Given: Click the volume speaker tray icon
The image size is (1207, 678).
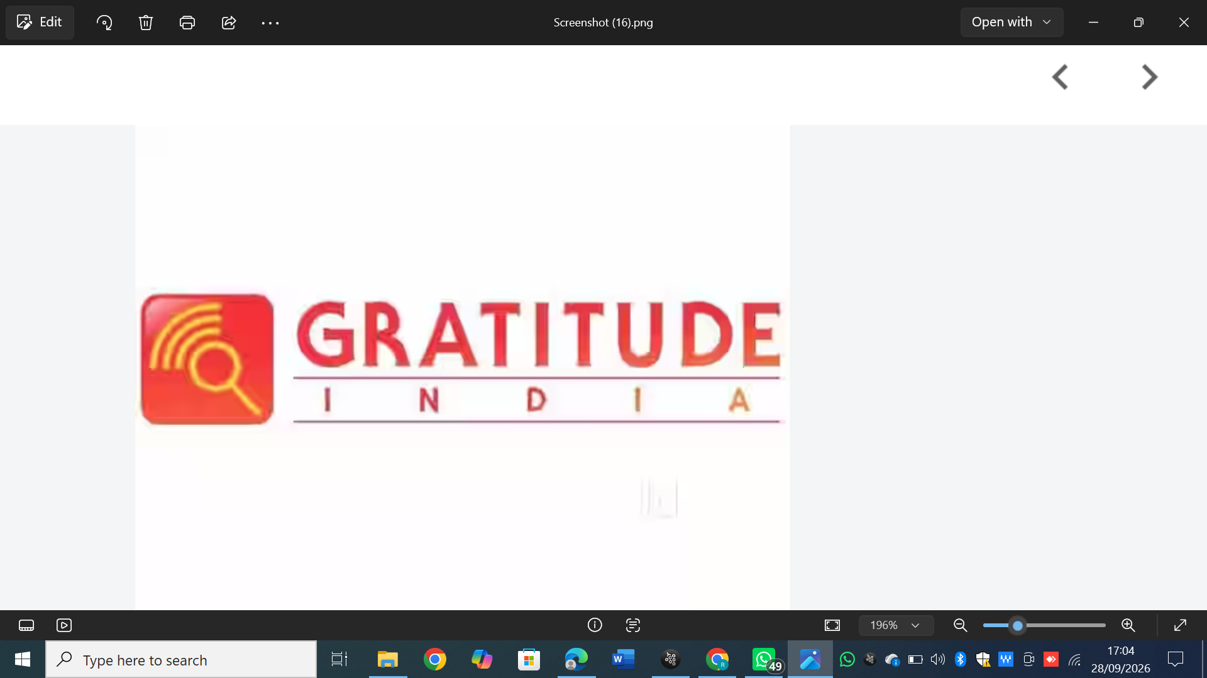Looking at the screenshot, I should (x=937, y=659).
